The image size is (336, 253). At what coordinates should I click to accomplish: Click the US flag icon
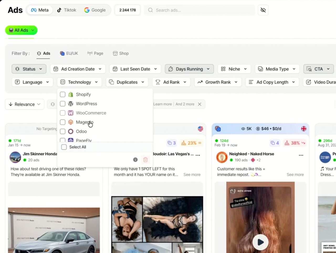point(201,129)
